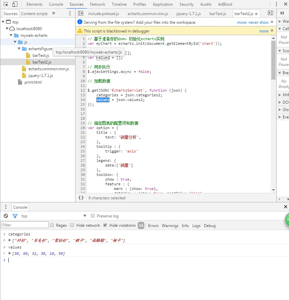
Task: Click the scroll down arrow of editor
Action: pos(273,190)
